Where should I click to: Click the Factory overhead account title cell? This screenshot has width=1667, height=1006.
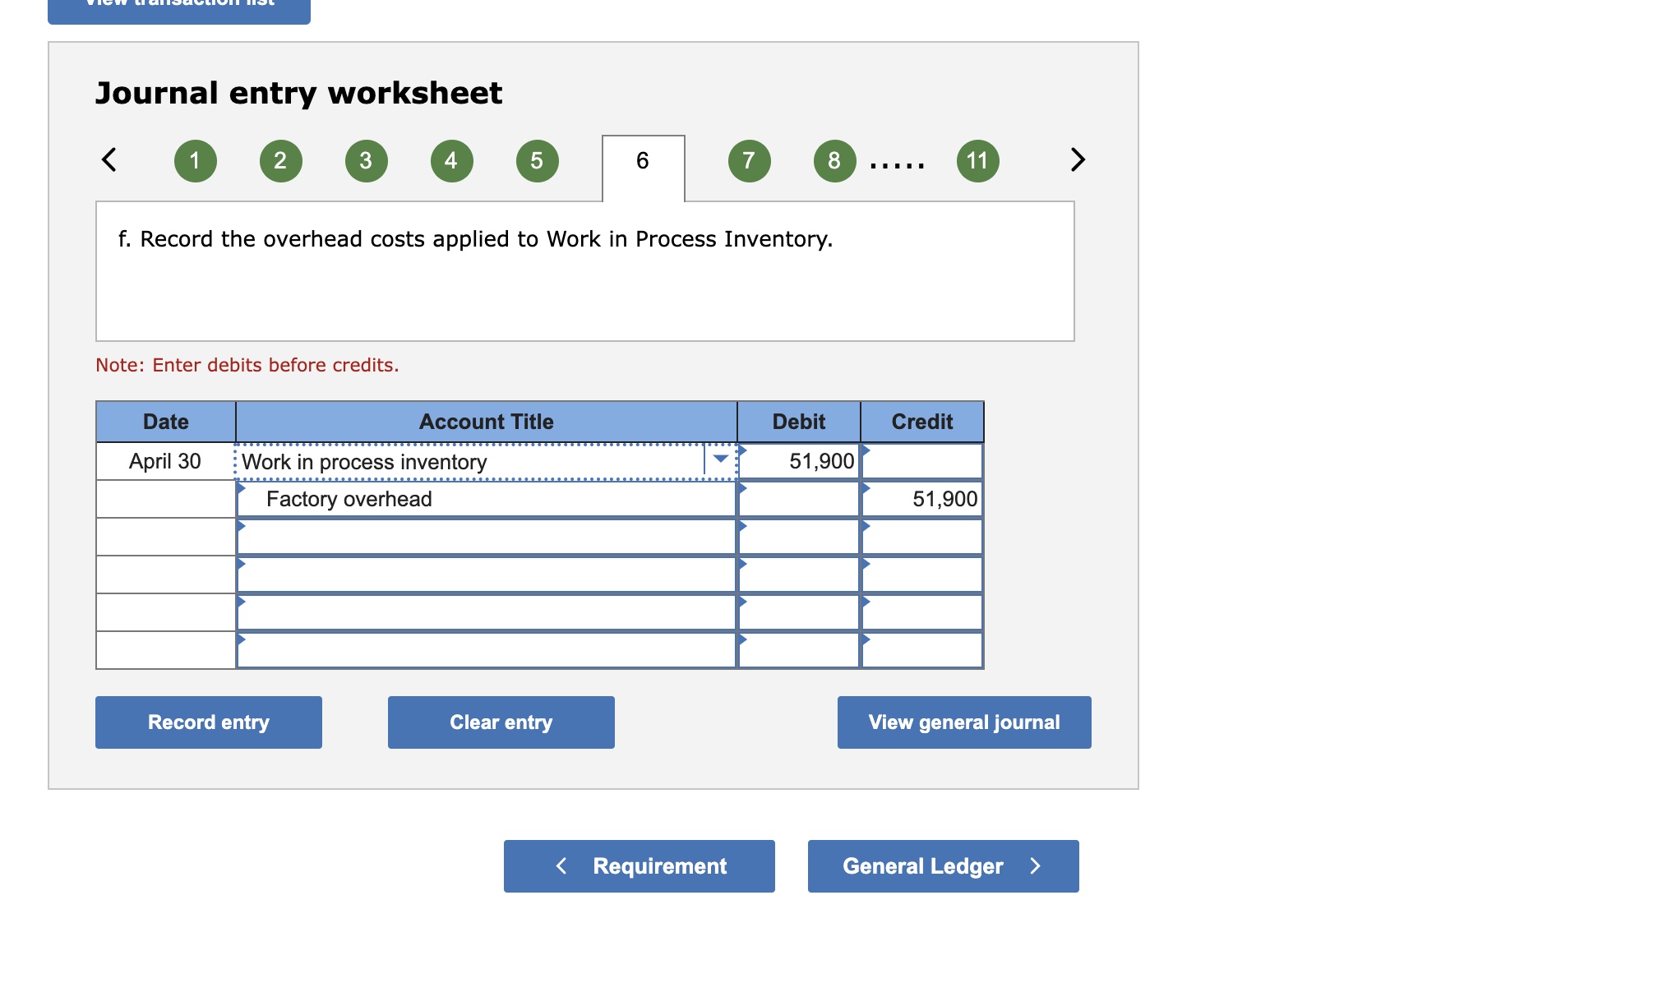(x=485, y=499)
